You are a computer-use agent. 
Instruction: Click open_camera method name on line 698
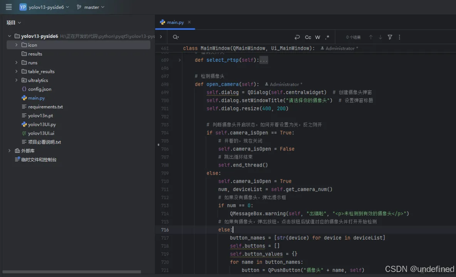click(x=223, y=84)
